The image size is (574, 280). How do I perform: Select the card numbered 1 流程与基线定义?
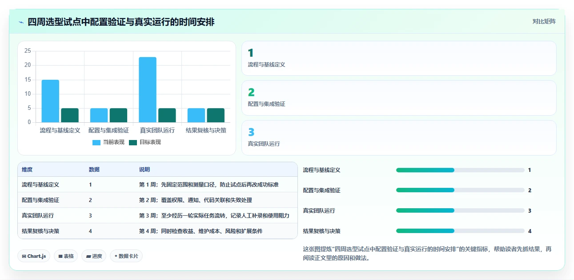[399, 58]
